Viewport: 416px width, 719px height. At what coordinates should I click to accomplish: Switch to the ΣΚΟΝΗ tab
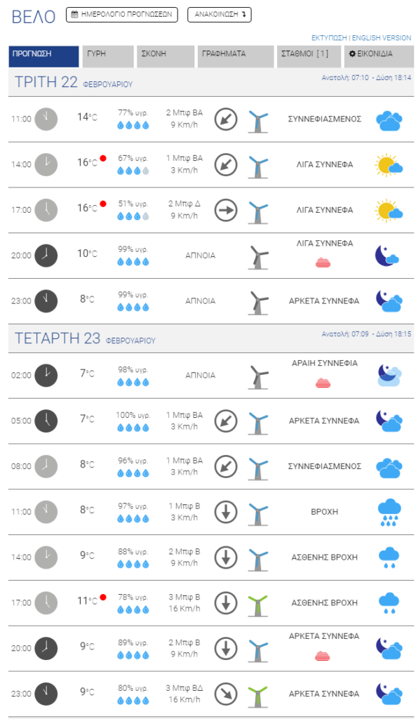(166, 56)
